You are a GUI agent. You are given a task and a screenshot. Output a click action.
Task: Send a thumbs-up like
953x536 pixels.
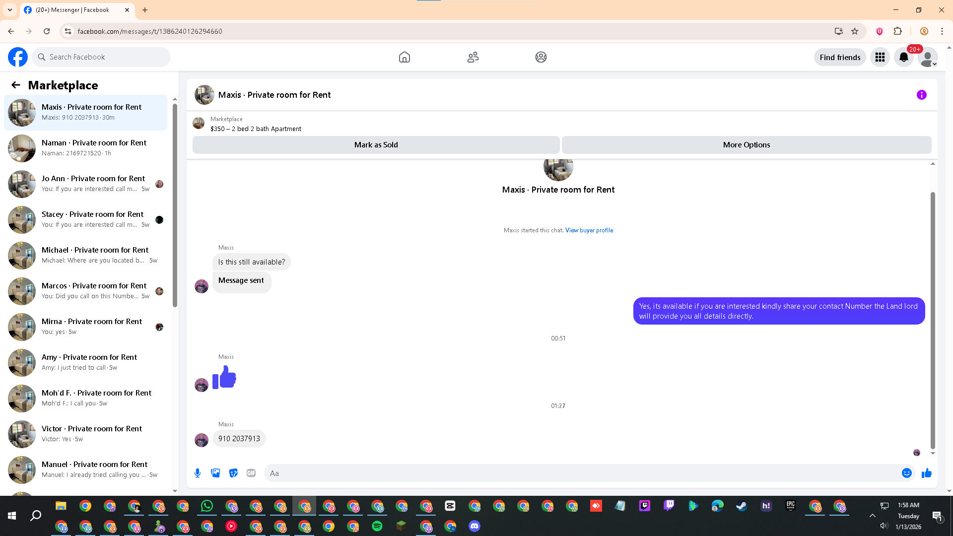926,473
